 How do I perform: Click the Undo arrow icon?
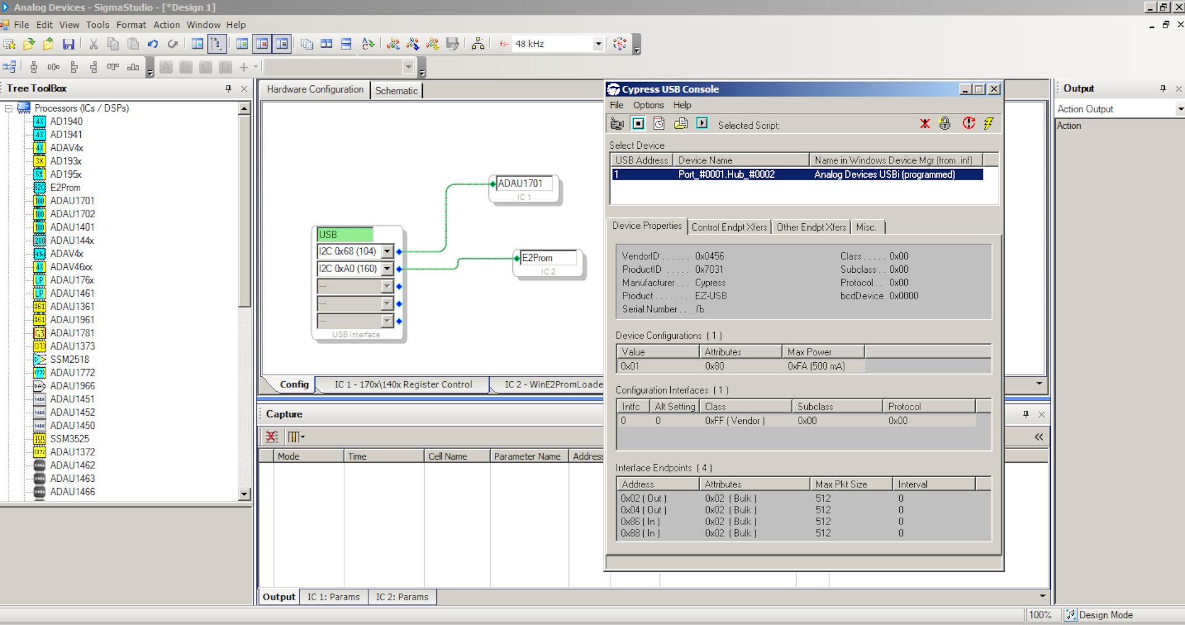(x=153, y=44)
